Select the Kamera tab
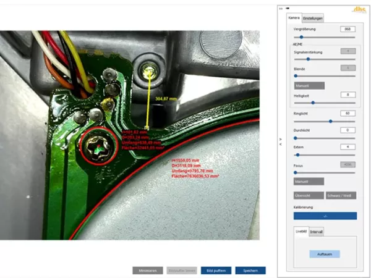 (x=295, y=19)
